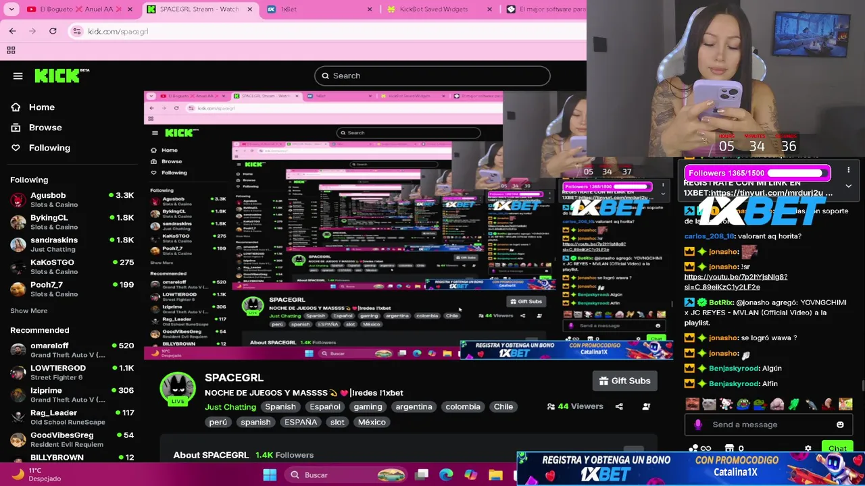The height and width of the screenshot is (486, 865).
Task: Open Pooh7_7 followed channel
Action: (72, 289)
